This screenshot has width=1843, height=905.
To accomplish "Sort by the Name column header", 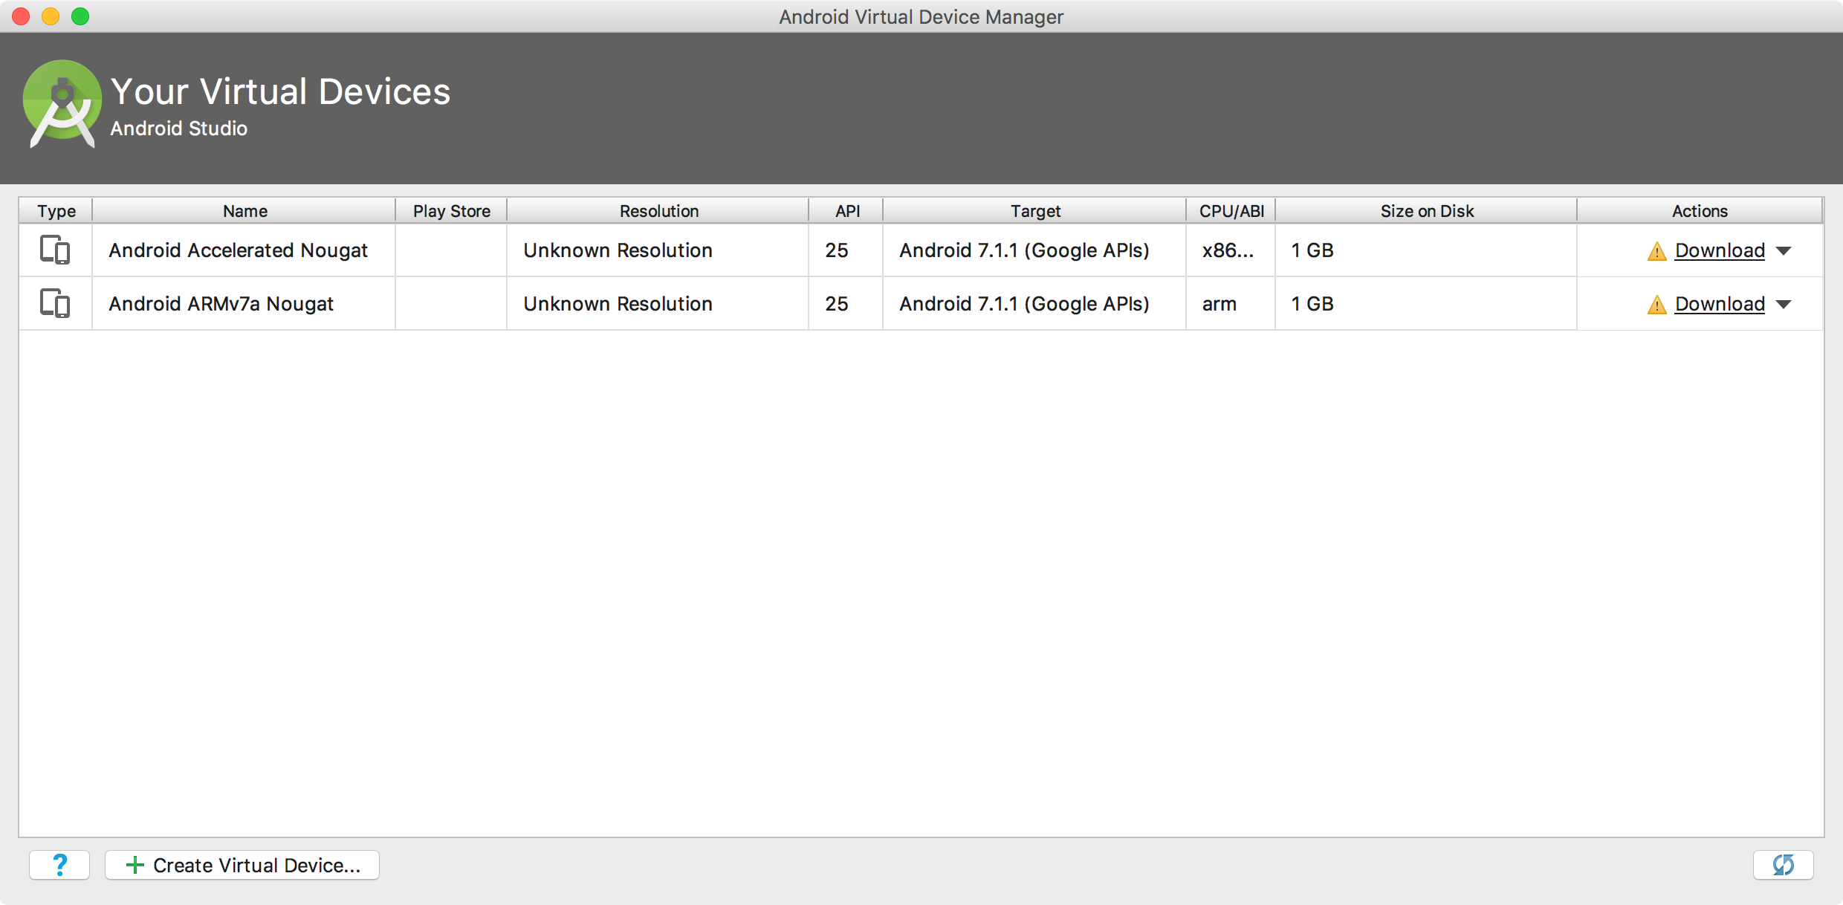I will click(x=244, y=211).
